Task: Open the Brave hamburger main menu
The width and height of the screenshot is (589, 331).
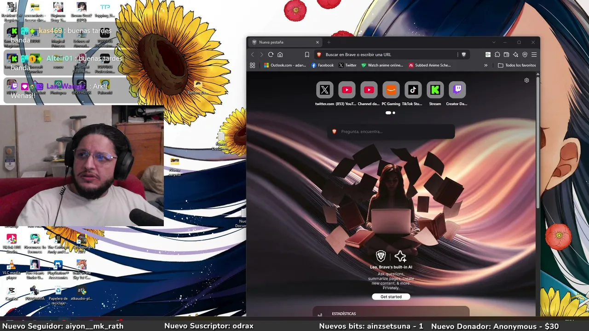Action: pos(534,54)
